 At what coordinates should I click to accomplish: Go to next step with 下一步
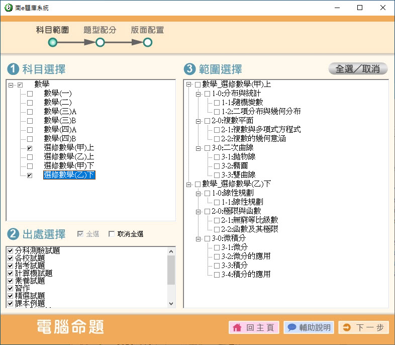(364, 328)
